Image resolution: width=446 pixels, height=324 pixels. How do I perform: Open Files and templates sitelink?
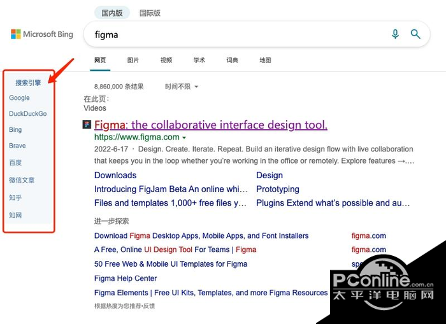tap(170, 203)
